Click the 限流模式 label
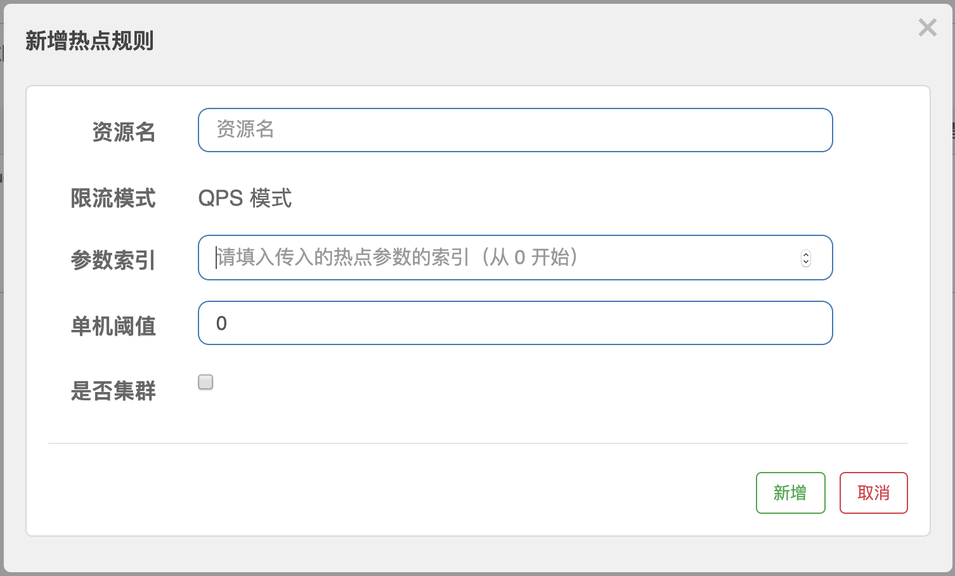Image resolution: width=955 pixels, height=576 pixels. [114, 199]
